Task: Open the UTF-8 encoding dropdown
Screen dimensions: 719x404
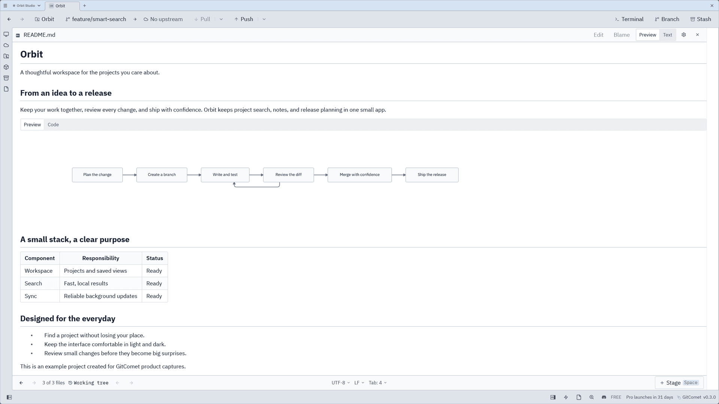Action: [x=340, y=383]
